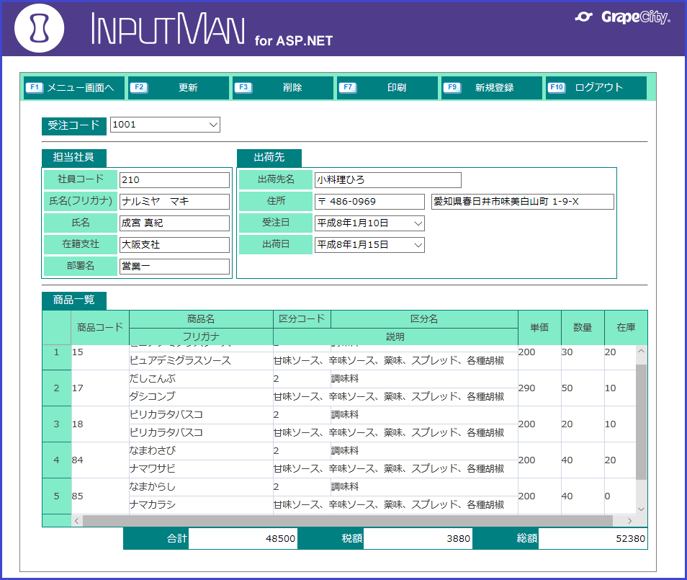Click product code cell 85

[x=100, y=496]
